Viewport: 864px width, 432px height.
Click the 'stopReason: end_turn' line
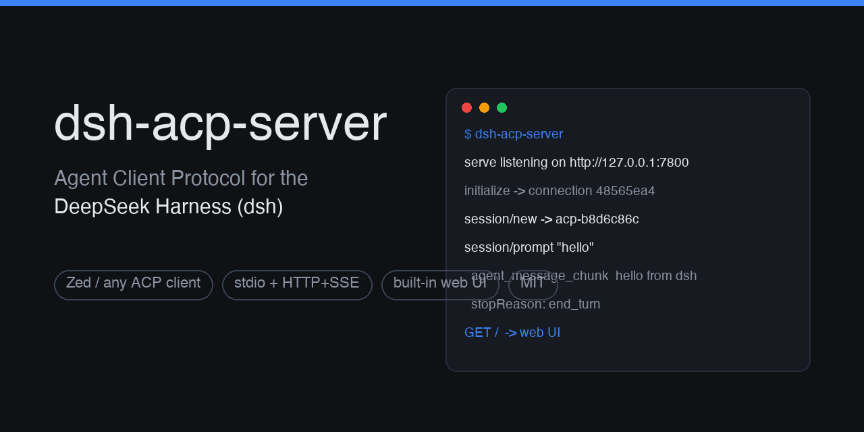[x=536, y=304]
